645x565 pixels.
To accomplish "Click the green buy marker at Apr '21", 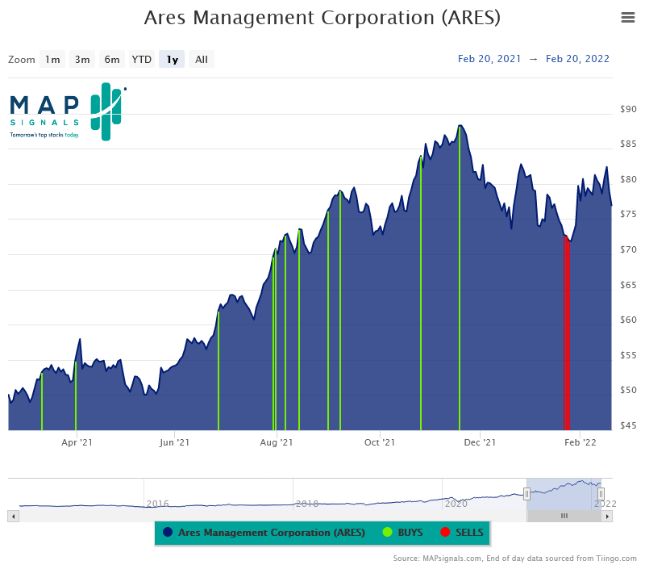I will [x=76, y=395].
